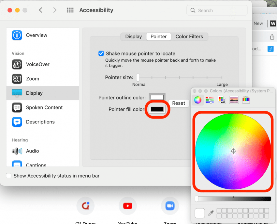Select the Color Wheel mode in Colors panel
277x224 pixels.
(x=197, y=100)
